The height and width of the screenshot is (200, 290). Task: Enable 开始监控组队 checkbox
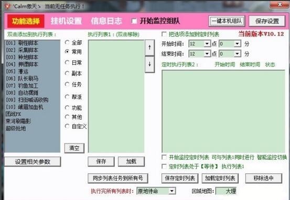[134, 21]
